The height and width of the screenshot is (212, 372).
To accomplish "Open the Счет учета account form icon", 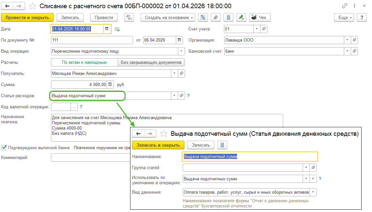I will pos(264,29).
